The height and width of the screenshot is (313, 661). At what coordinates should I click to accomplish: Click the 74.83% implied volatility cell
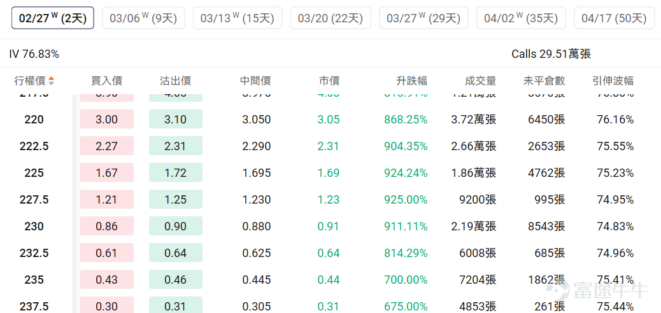[616, 226]
